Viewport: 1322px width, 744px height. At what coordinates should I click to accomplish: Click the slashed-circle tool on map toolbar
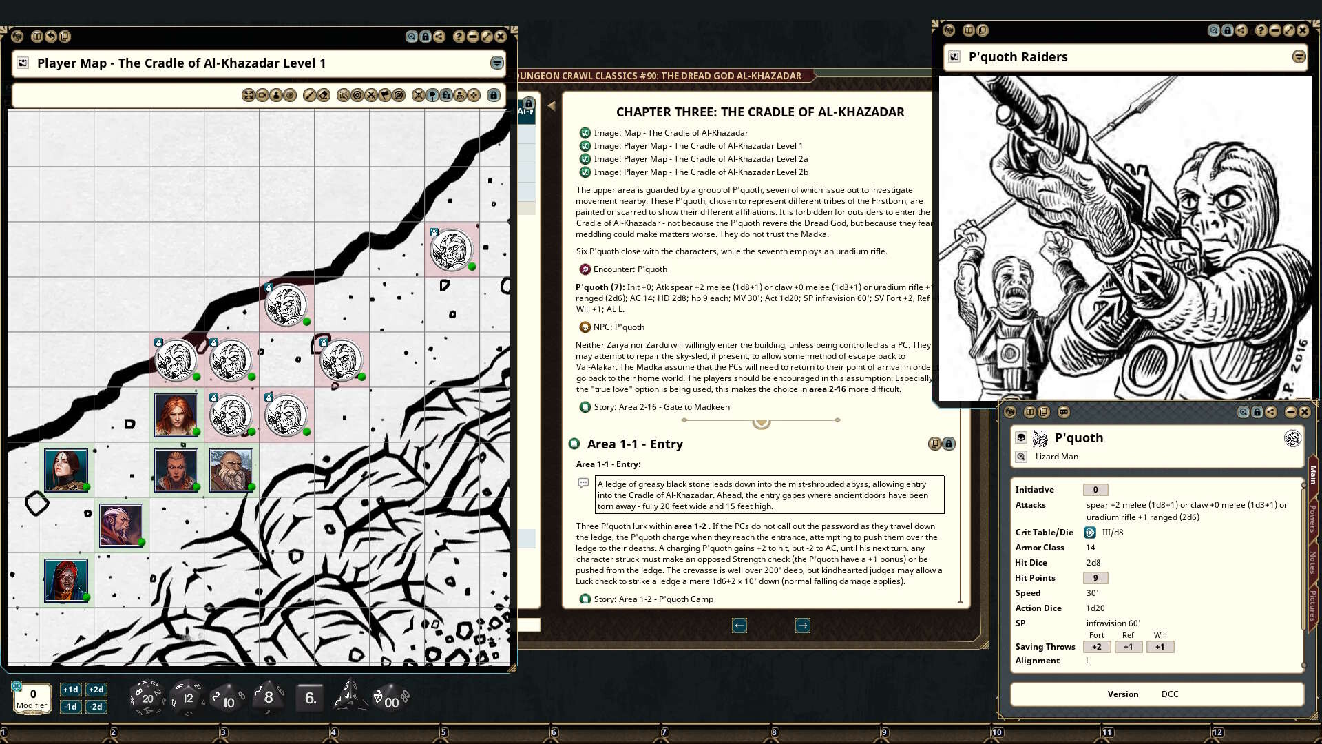pyautogui.click(x=398, y=95)
